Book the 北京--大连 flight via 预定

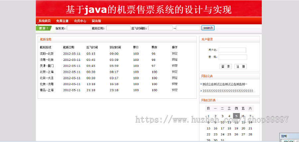click(x=175, y=78)
